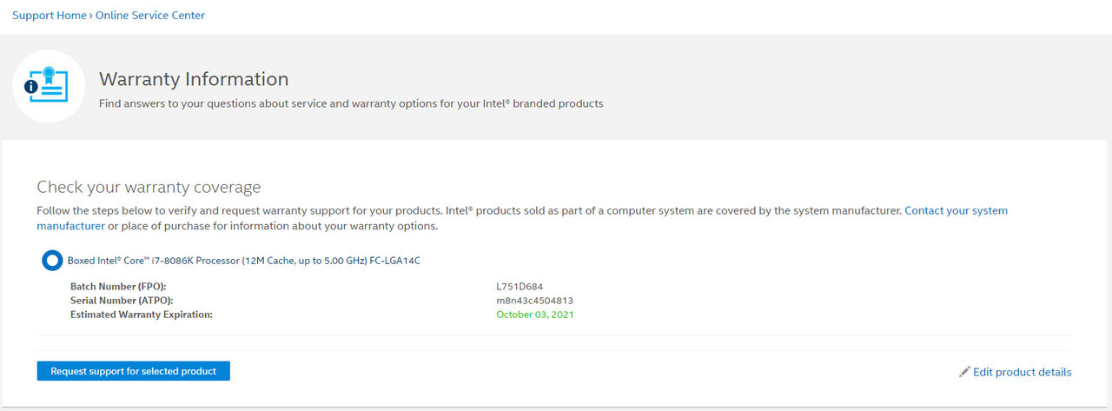Image resolution: width=1112 pixels, height=411 pixels.
Task: Click the warranty certificate icon
Action: (49, 86)
